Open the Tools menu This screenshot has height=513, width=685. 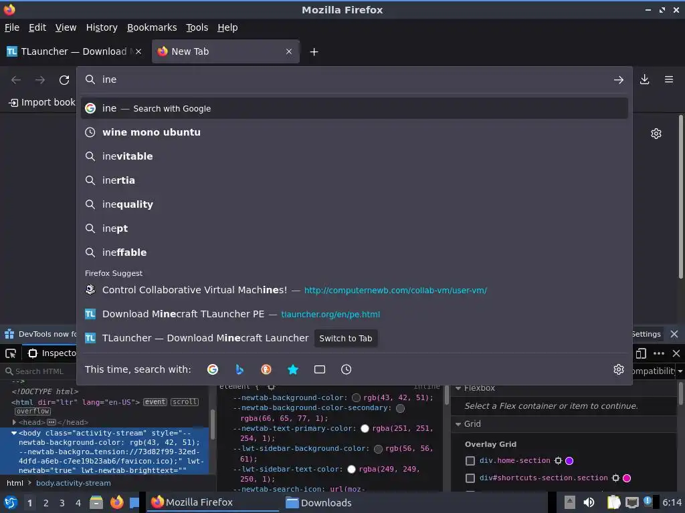click(x=197, y=27)
